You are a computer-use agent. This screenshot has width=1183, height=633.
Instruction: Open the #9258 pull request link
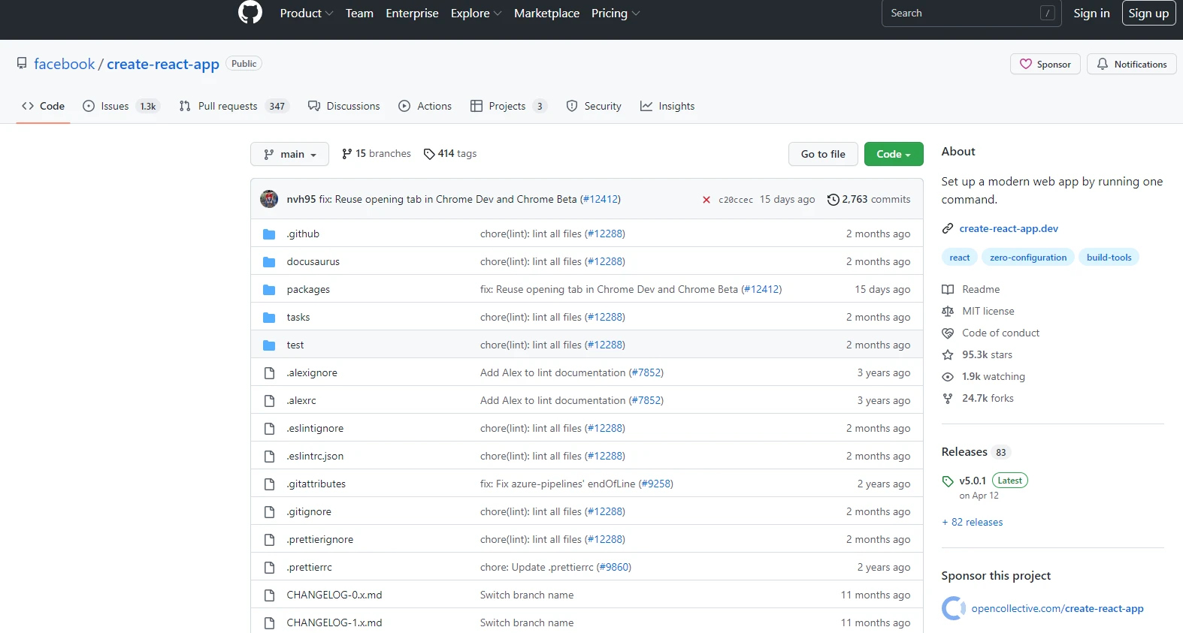[x=656, y=484]
